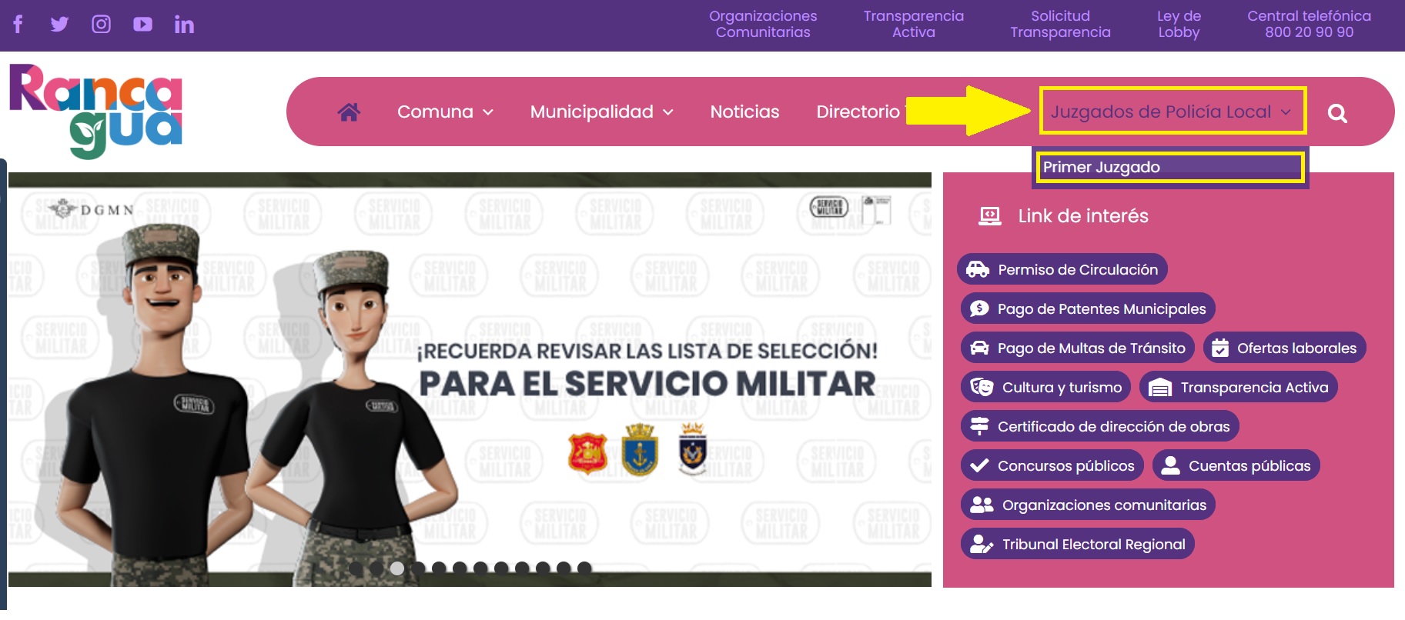Image resolution: width=1405 pixels, height=620 pixels.
Task: Open Organizaciones comunitarias pill button
Action: (1089, 505)
